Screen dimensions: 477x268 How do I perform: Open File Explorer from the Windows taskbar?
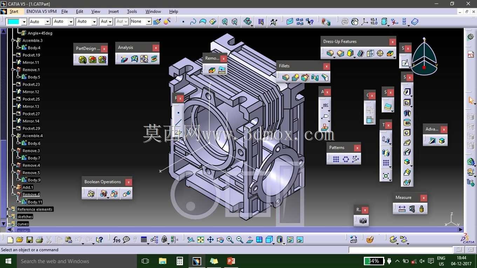162,261
